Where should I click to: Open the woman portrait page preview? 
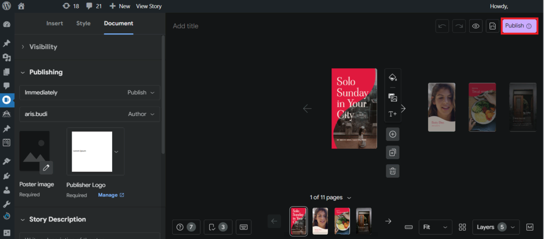[441, 107]
